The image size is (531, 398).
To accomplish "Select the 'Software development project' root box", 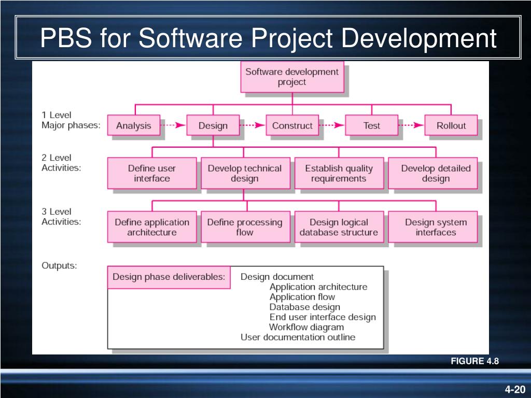I will [x=292, y=77].
